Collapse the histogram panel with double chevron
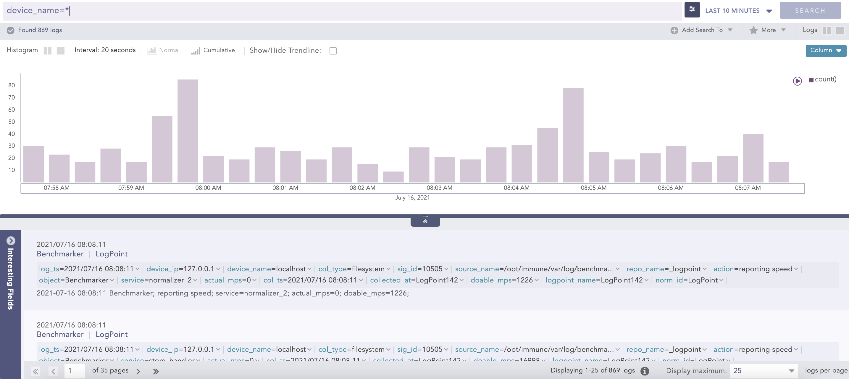This screenshot has height=379, width=849. 425,221
